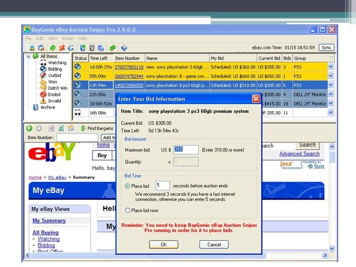The width and height of the screenshot is (356, 267).
Task: Click browser pane vertical scrollbar down arrow
Action: pos(332,248)
